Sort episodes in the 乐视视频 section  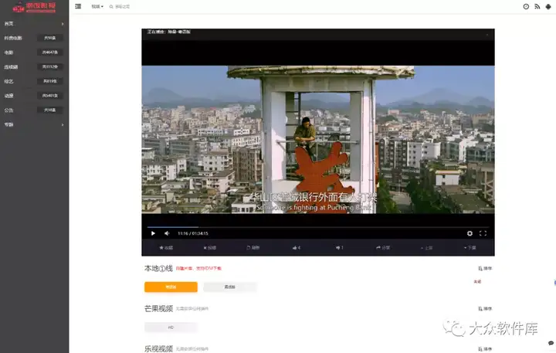(x=485, y=349)
